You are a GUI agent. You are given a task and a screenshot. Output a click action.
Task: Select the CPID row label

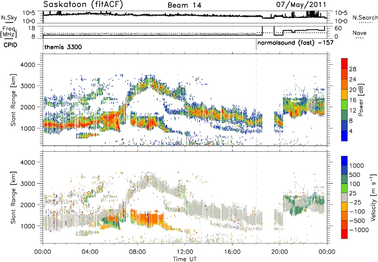coord(10,45)
